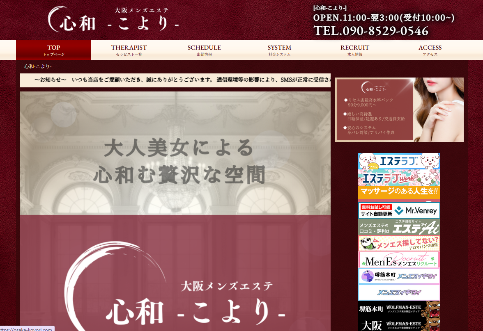Click the マッサージのある人生を!! orange banner
This screenshot has height=331, width=483.
point(399,192)
